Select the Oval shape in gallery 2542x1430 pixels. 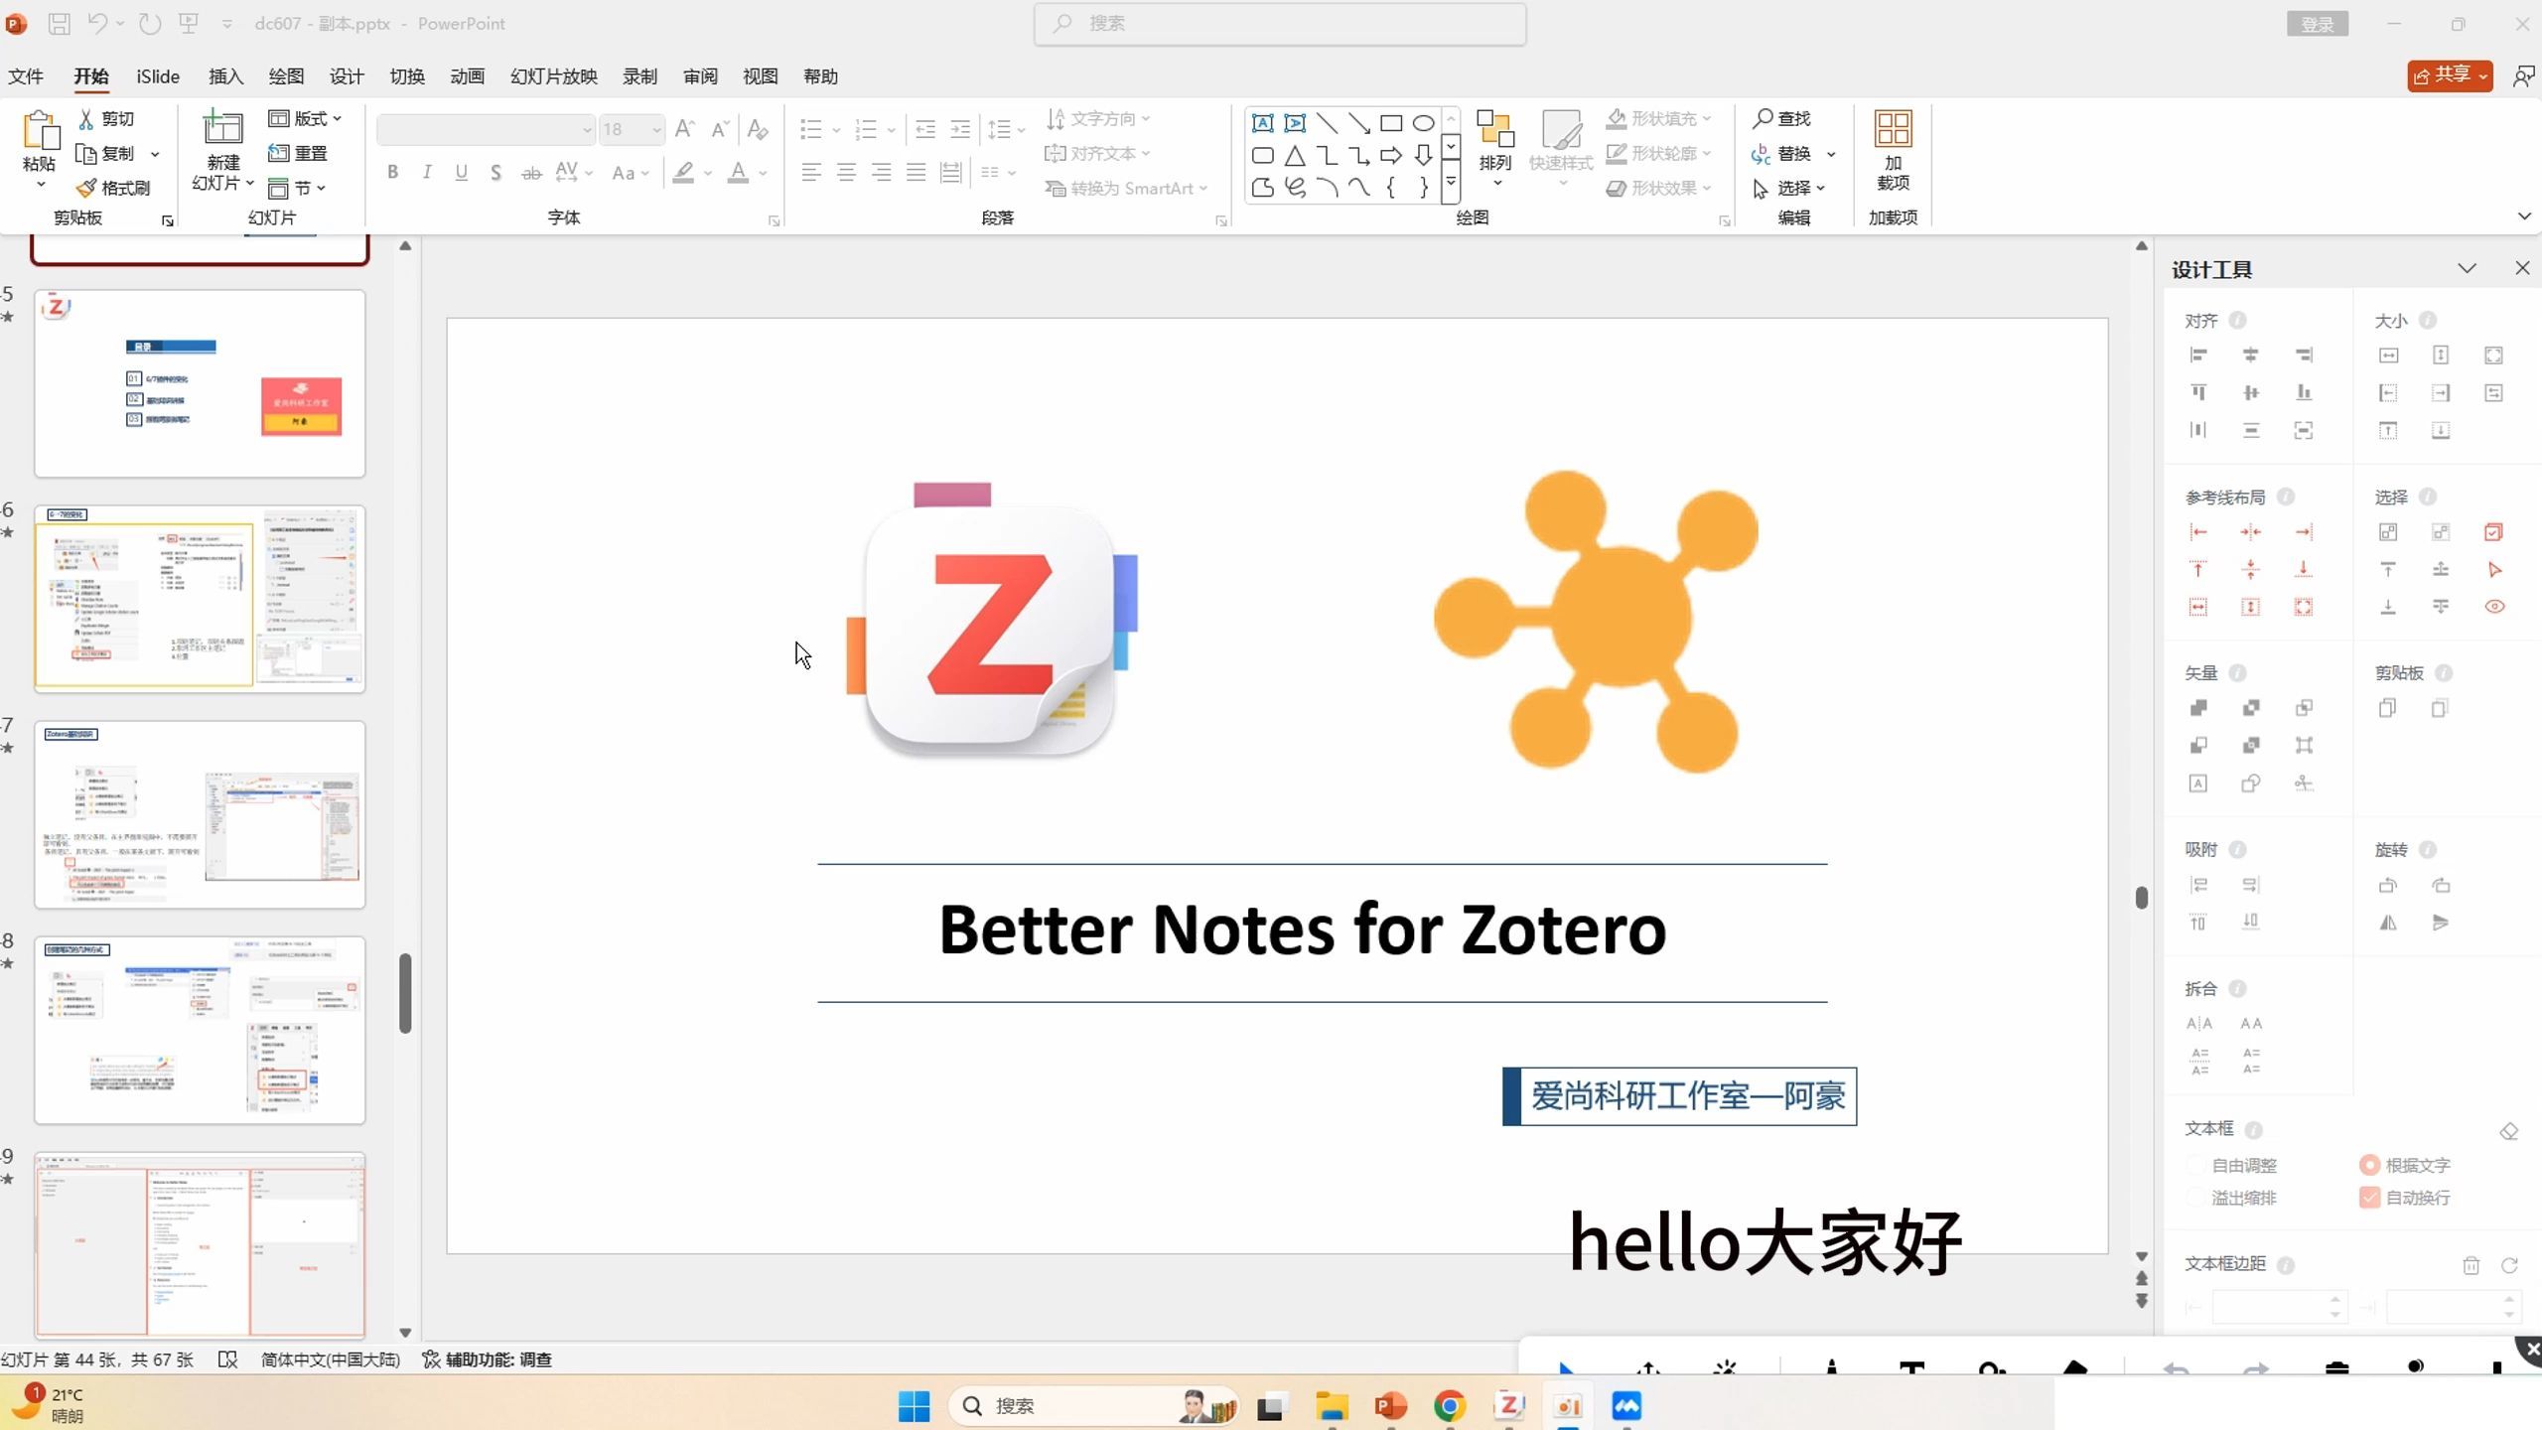pyautogui.click(x=1423, y=123)
